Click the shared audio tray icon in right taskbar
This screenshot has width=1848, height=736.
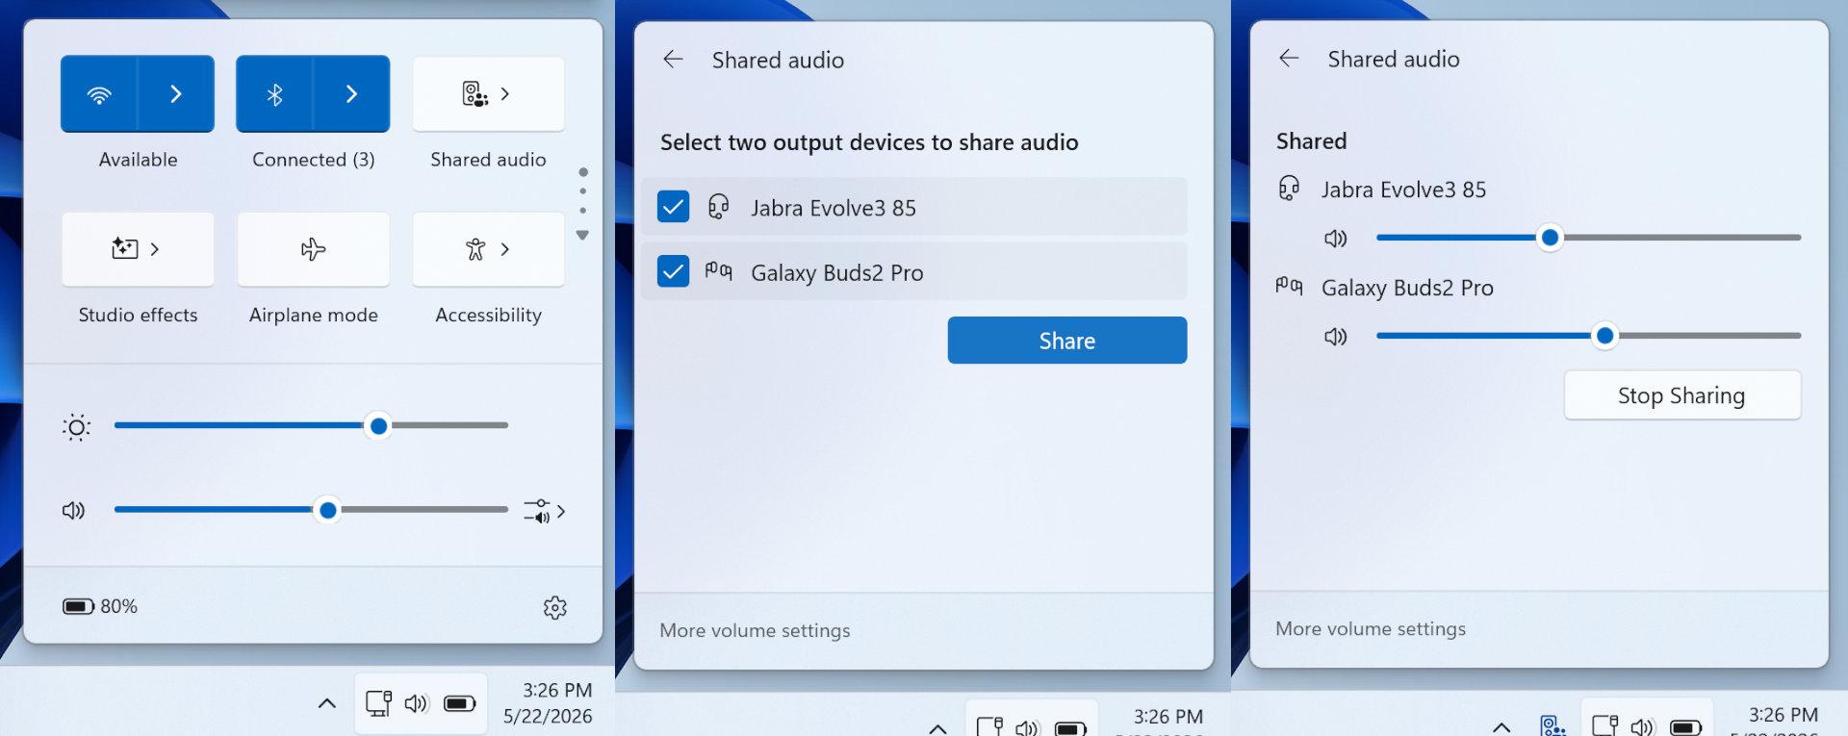(x=1553, y=725)
